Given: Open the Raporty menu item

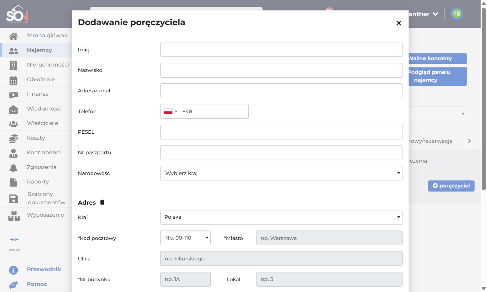Looking at the screenshot, I should [38, 181].
